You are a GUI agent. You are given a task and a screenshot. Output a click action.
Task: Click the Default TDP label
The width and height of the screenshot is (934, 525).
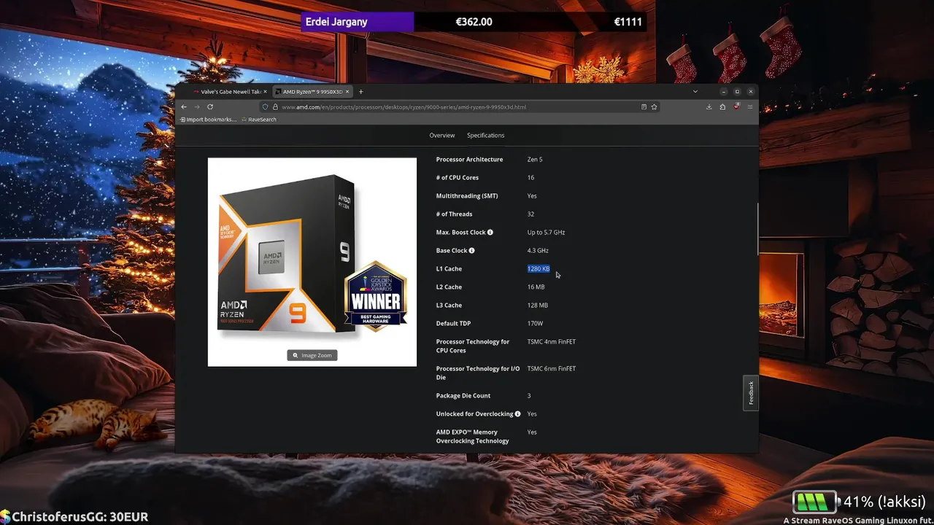[x=453, y=323]
